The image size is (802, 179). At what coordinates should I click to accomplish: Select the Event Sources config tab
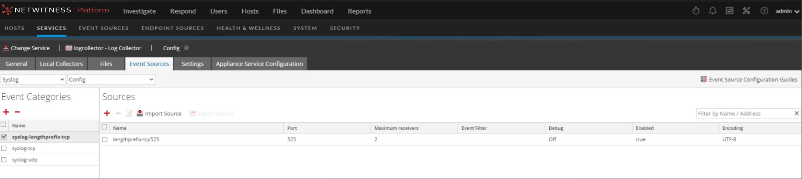click(149, 64)
